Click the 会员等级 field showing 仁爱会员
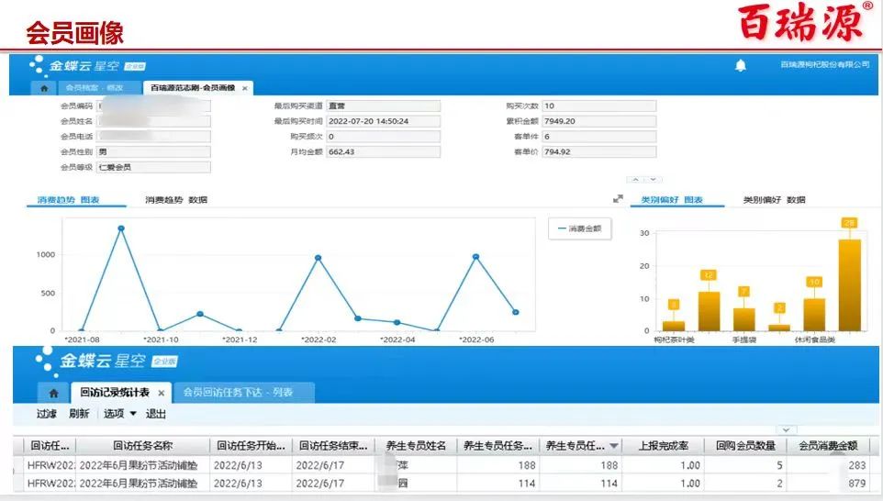The image size is (883, 501). coord(153,167)
